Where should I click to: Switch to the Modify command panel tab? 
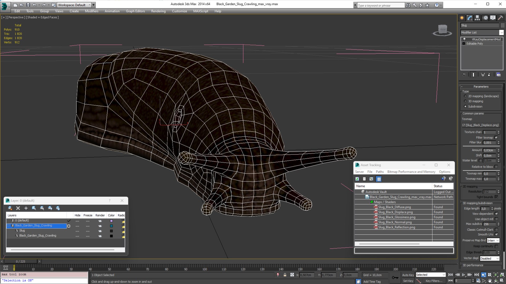(470, 18)
